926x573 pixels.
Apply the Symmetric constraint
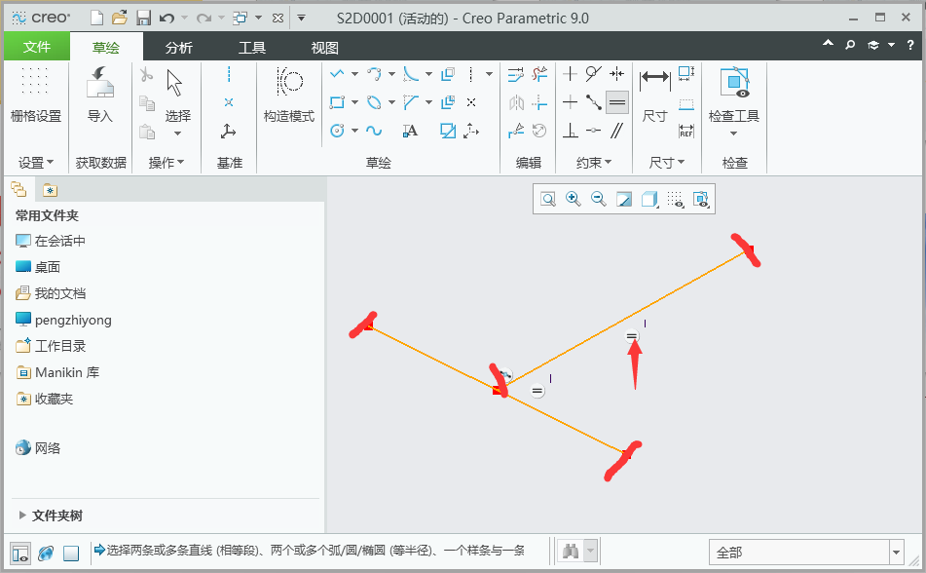coord(617,74)
